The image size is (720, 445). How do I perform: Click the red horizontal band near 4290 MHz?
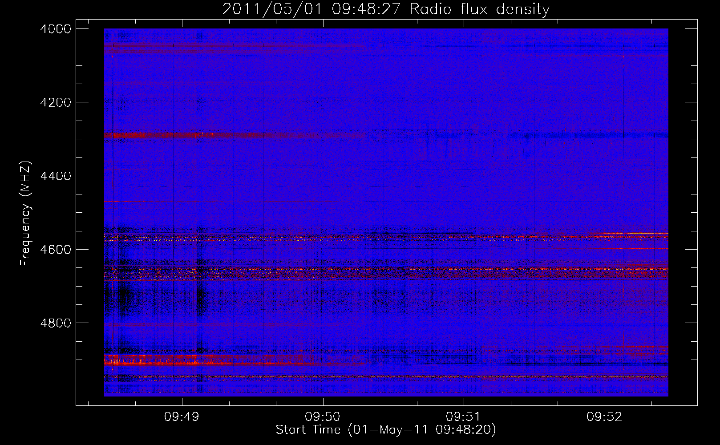(x=235, y=135)
